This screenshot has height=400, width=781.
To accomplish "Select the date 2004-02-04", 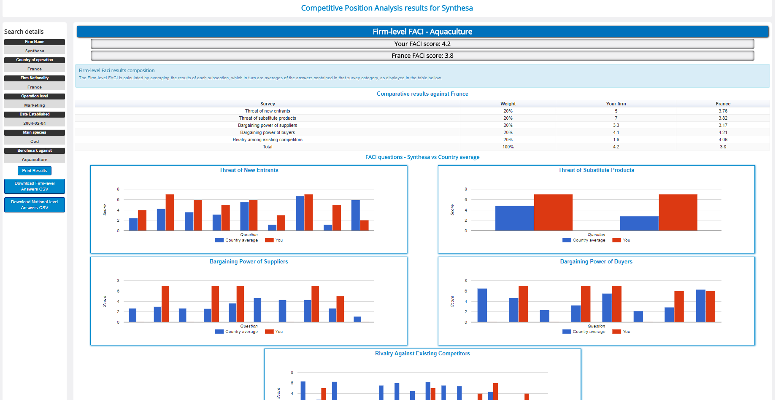I will [x=35, y=123].
